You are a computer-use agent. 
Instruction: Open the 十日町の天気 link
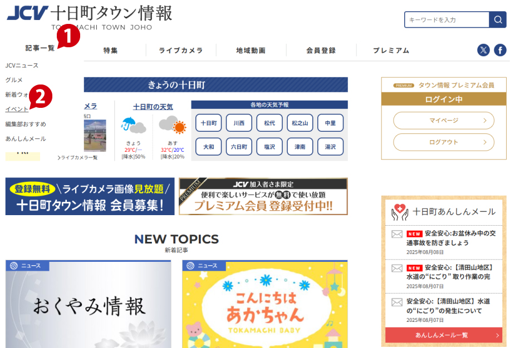point(153,107)
